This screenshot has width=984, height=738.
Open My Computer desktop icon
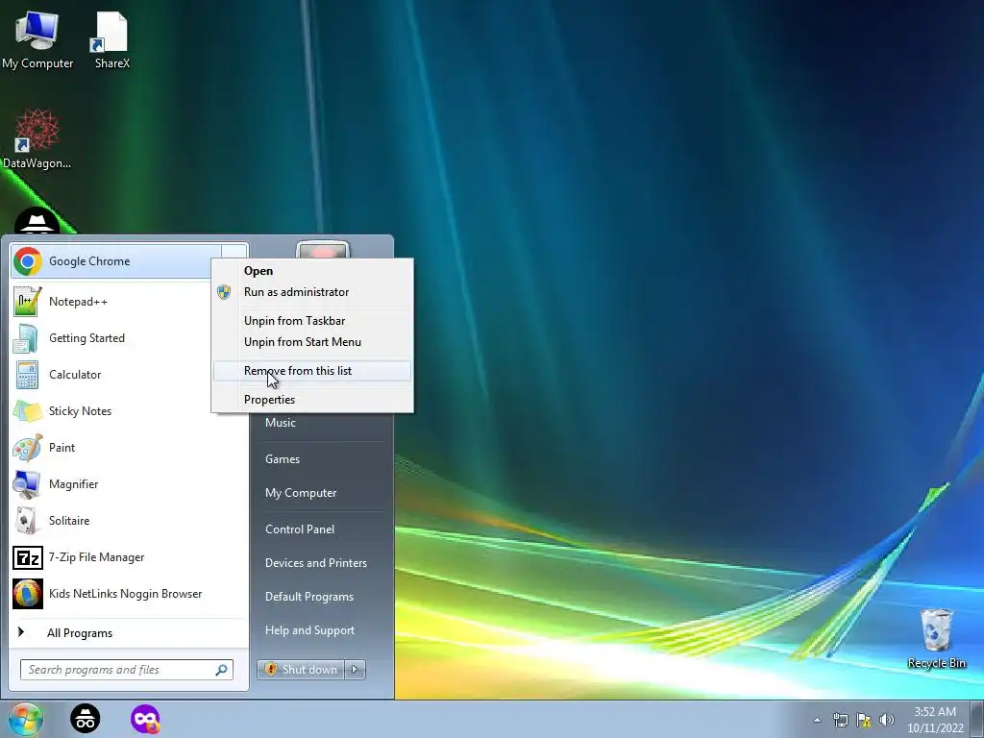click(37, 40)
